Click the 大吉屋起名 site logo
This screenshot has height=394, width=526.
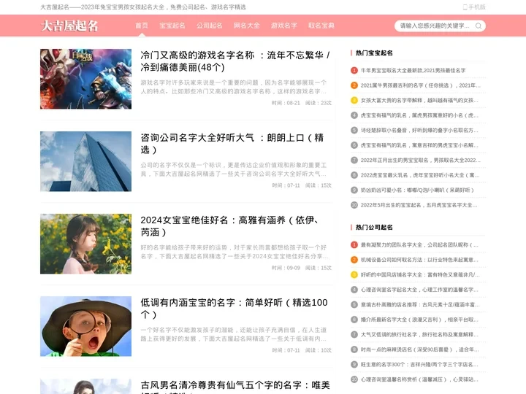[x=69, y=26]
